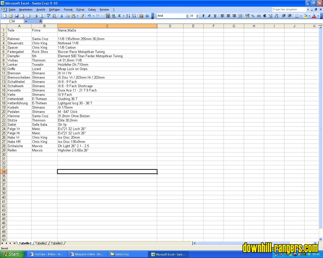Increase the cell indent
The height and width of the screenshot is (258, 323).
tap(289, 16)
